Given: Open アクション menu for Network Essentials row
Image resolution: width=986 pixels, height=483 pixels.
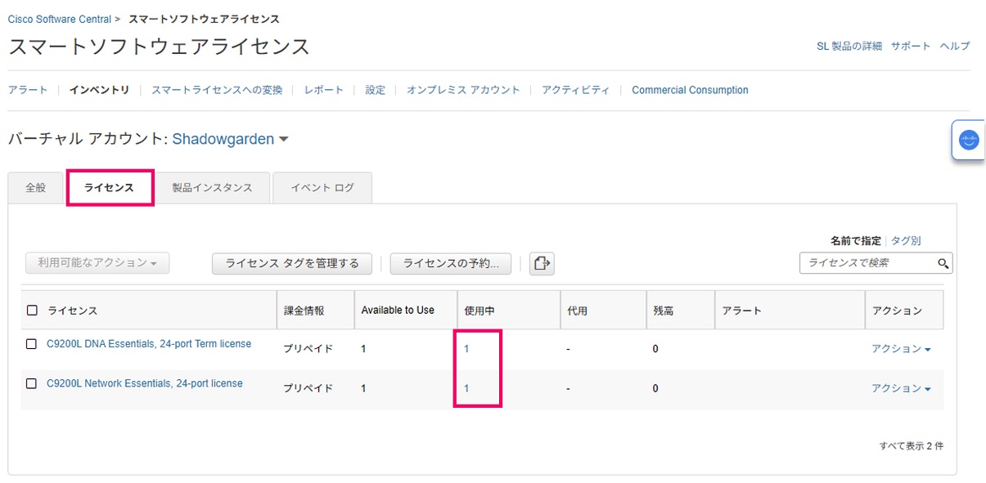Looking at the screenshot, I should [x=901, y=388].
